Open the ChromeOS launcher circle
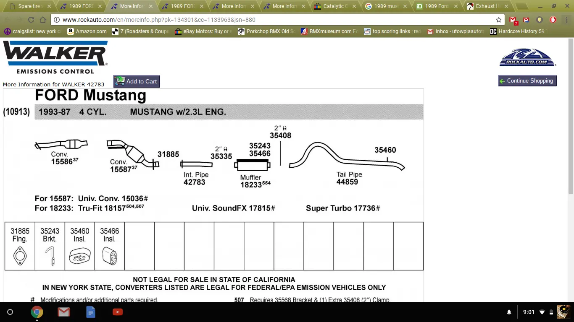This screenshot has height=322, width=574. click(x=10, y=312)
